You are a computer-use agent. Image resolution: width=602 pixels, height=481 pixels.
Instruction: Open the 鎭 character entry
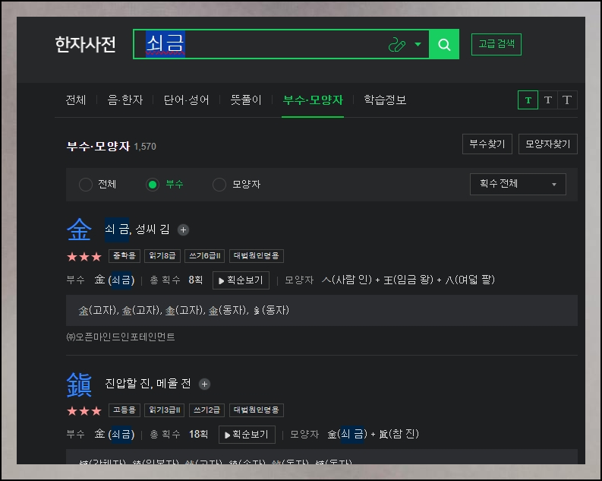click(x=79, y=384)
